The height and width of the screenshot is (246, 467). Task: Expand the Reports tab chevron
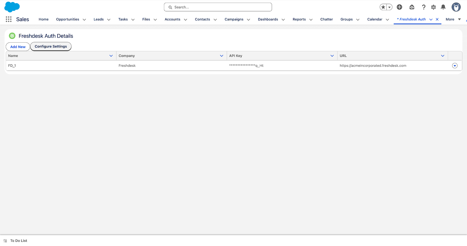311,20
